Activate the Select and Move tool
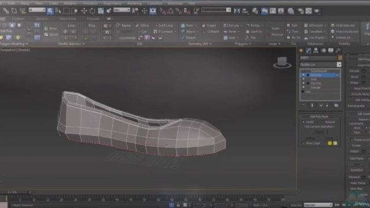The height and width of the screenshot is (208, 370). (84, 11)
